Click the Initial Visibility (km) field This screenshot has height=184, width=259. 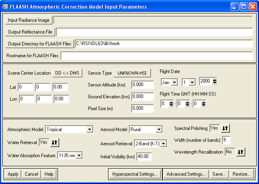pos(144,156)
